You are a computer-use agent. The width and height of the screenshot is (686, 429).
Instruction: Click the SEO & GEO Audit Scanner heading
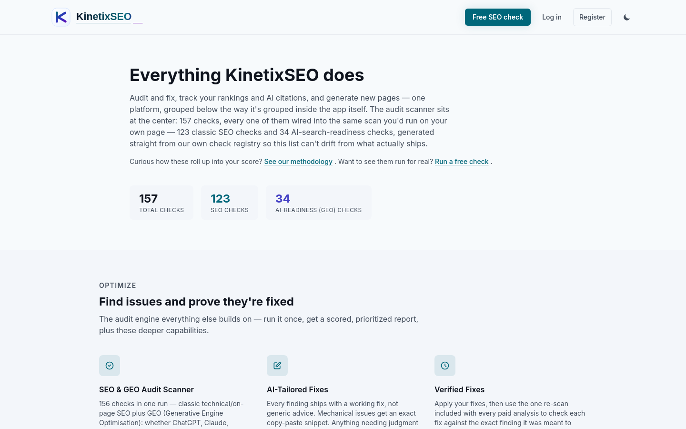(146, 389)
